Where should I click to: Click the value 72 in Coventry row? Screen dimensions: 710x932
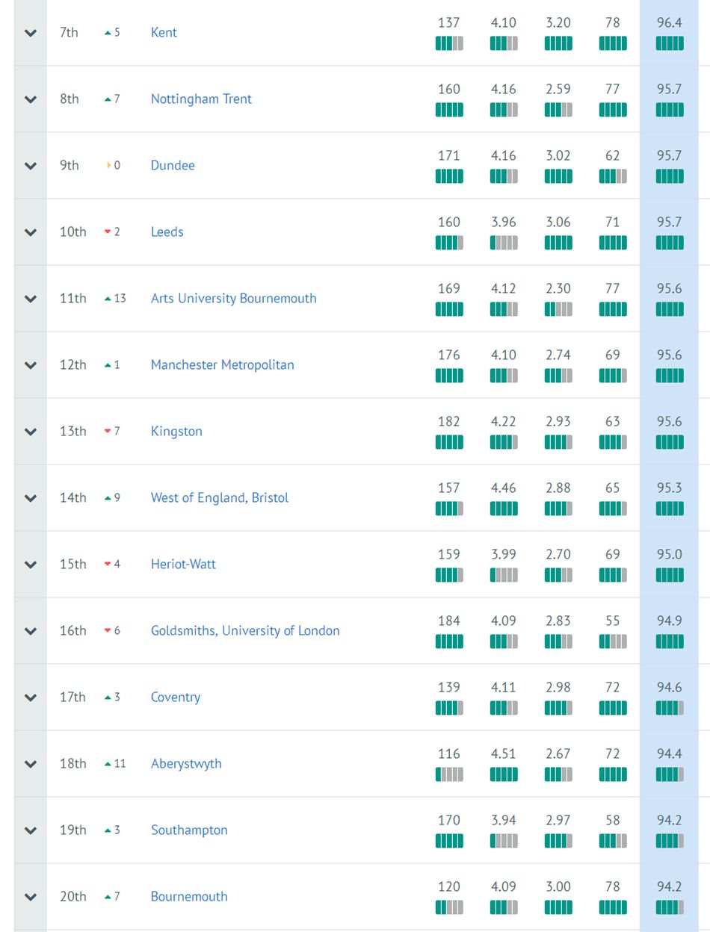pyautogui.click(x=613, y=687)
